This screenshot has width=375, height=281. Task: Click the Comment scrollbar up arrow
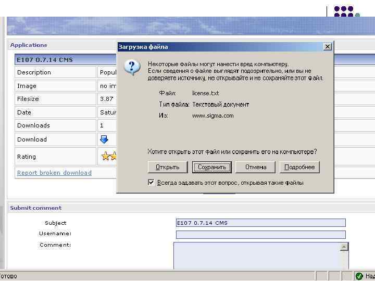point(344,247)
